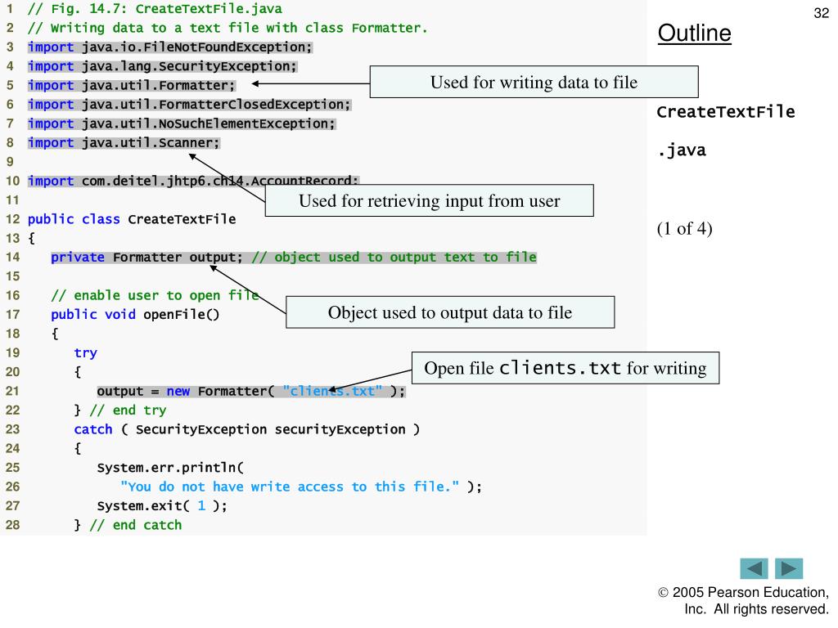Select slide number 32
The height and width of the screenshot is (628, 838).
coord(821,13)
